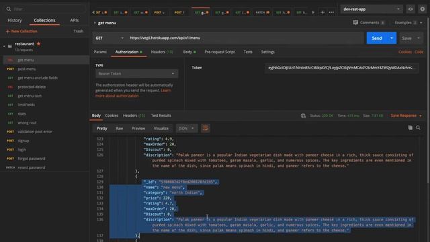
Task: Expand the get menu request title arrow
Action: (95, 23)
